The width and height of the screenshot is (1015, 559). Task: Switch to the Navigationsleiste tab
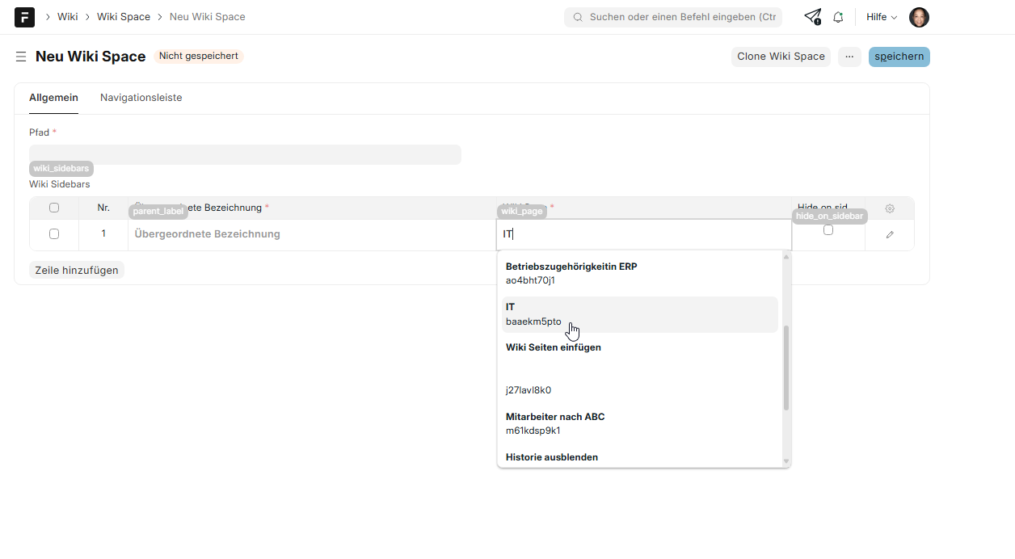click(141, 98)
